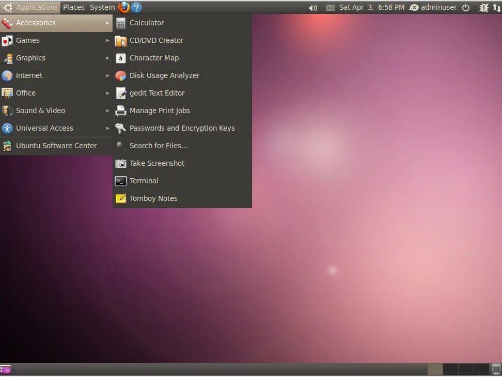
Task: Expand the Graphics submenu arrow
Action: click(x=107, y=58)
